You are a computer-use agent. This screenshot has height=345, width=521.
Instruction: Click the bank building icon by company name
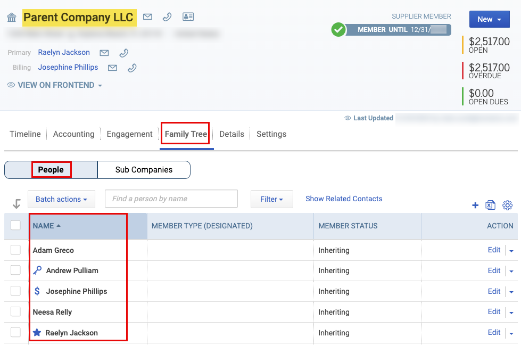pyautogui.click(x=12, y=17)
